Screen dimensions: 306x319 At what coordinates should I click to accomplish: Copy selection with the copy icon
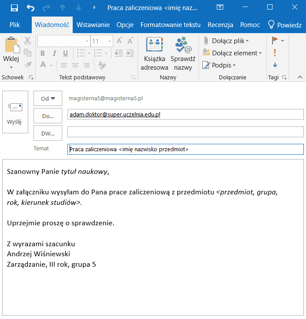[27, 53]
